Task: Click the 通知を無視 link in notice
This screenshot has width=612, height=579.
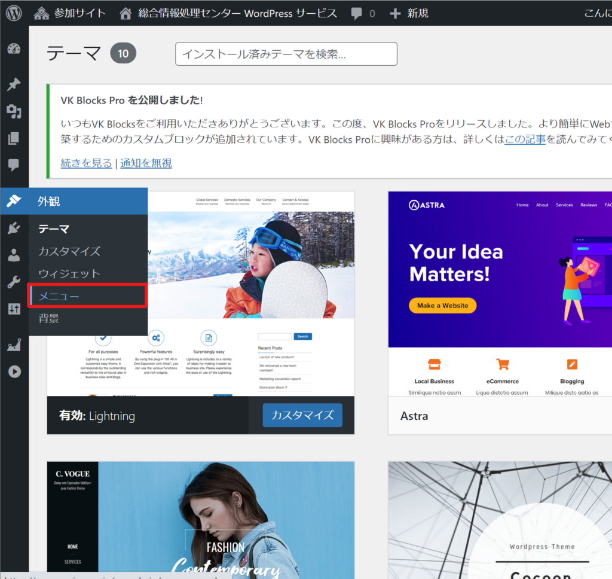Action: pos(146,163)
